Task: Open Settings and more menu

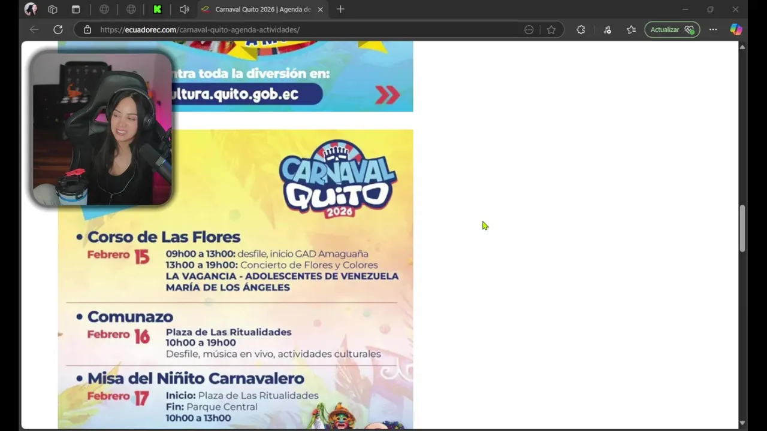Action: tap(713, 29)
